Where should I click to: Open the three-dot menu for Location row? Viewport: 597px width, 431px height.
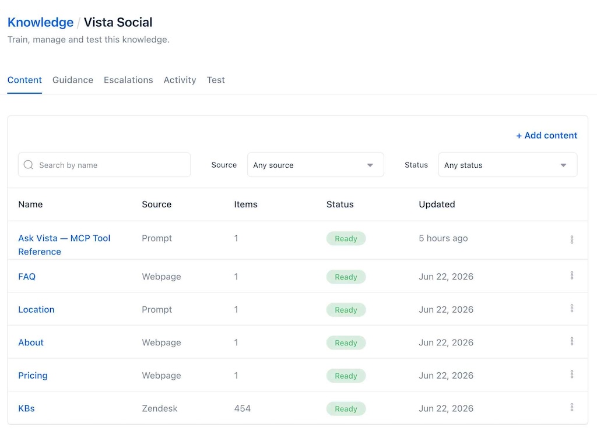tap(571, 309)
